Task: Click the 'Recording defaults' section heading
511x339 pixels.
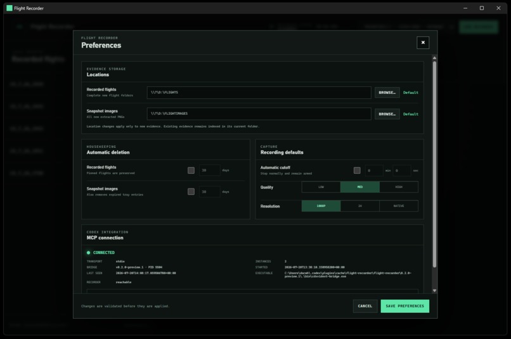Action: [281, 152]
